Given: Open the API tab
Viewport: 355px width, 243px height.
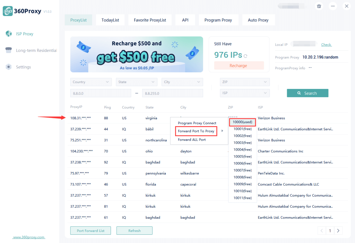Looking at the screenshot, I should pos(185,20).
